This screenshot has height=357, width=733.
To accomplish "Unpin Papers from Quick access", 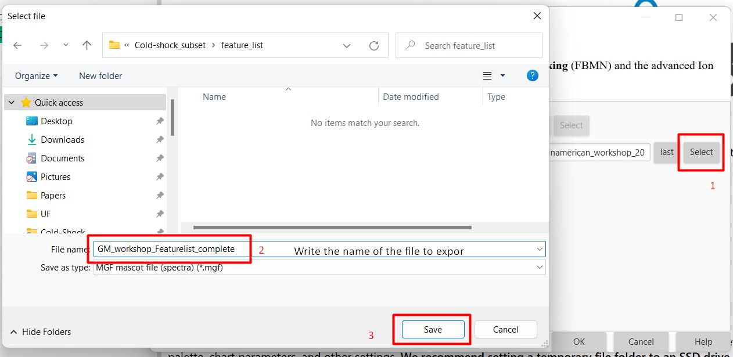I will (x=160, y=195).
